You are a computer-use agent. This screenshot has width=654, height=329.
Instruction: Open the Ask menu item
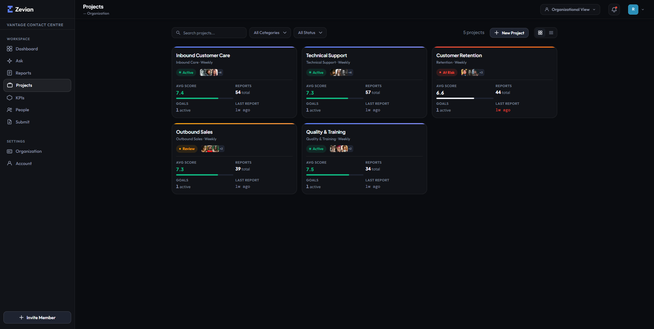tap(37, 61)
